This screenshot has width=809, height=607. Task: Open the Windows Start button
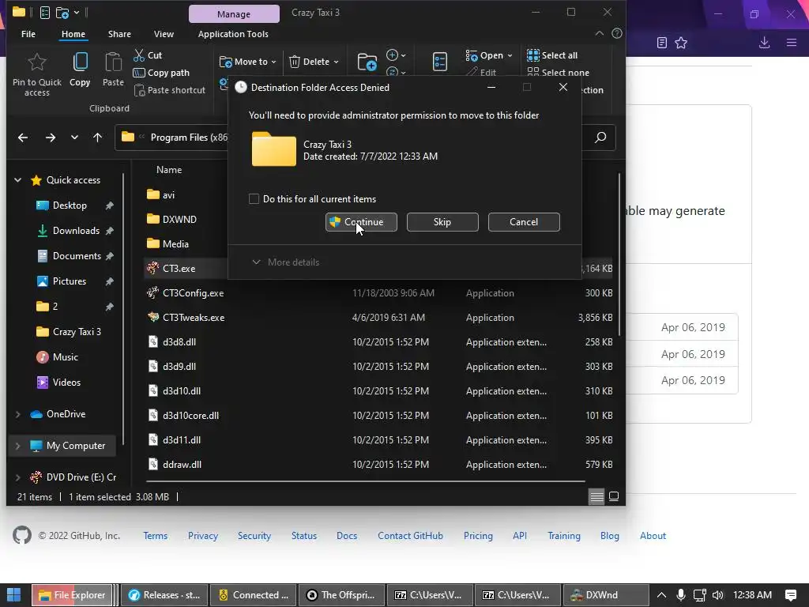tap(14, 594)
